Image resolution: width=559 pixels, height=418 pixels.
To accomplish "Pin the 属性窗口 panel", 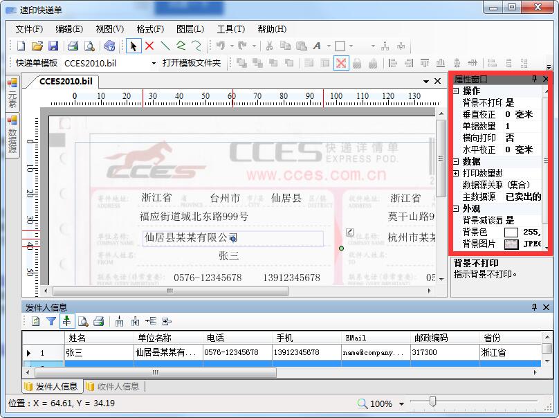I will coord(534,80).
